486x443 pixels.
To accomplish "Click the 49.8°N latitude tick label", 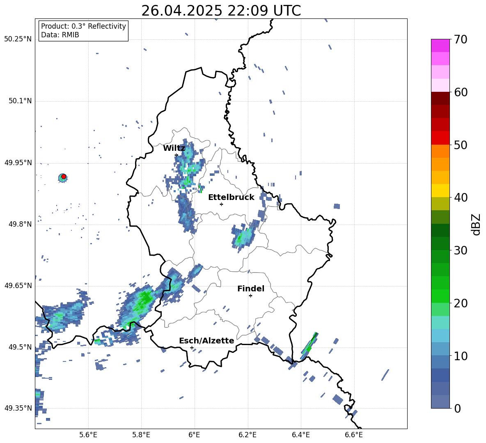I will click(20, 224).
